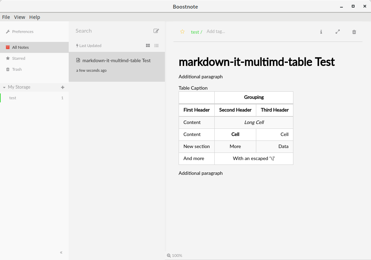The image size is (371, 260).
Task: Click the note title heading in preview
Action: point(257,62)
